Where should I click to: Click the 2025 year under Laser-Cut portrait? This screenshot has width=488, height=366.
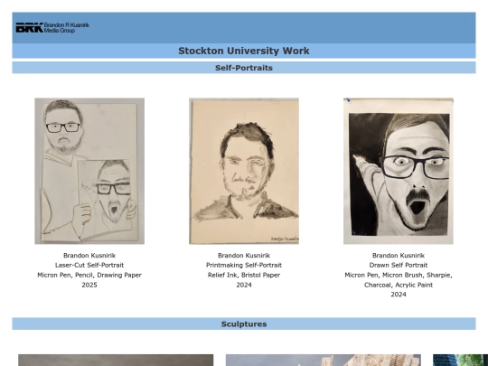(89, 285)
